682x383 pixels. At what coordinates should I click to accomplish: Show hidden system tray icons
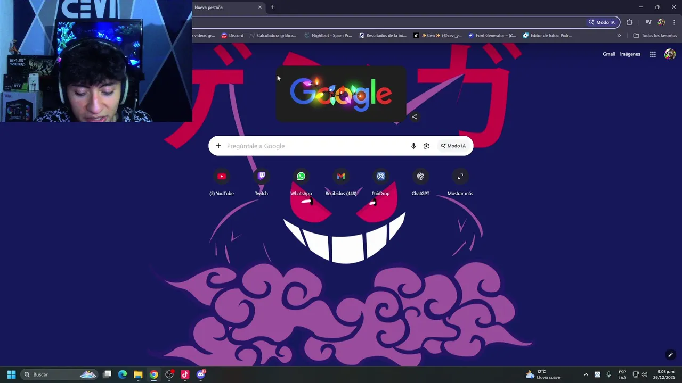pyautogui.click(x=586, y=374)
